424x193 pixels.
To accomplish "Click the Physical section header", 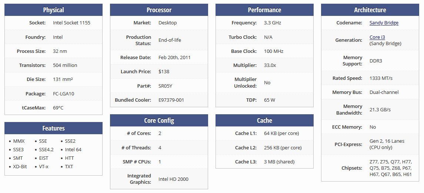I will [x=53, y=10].
